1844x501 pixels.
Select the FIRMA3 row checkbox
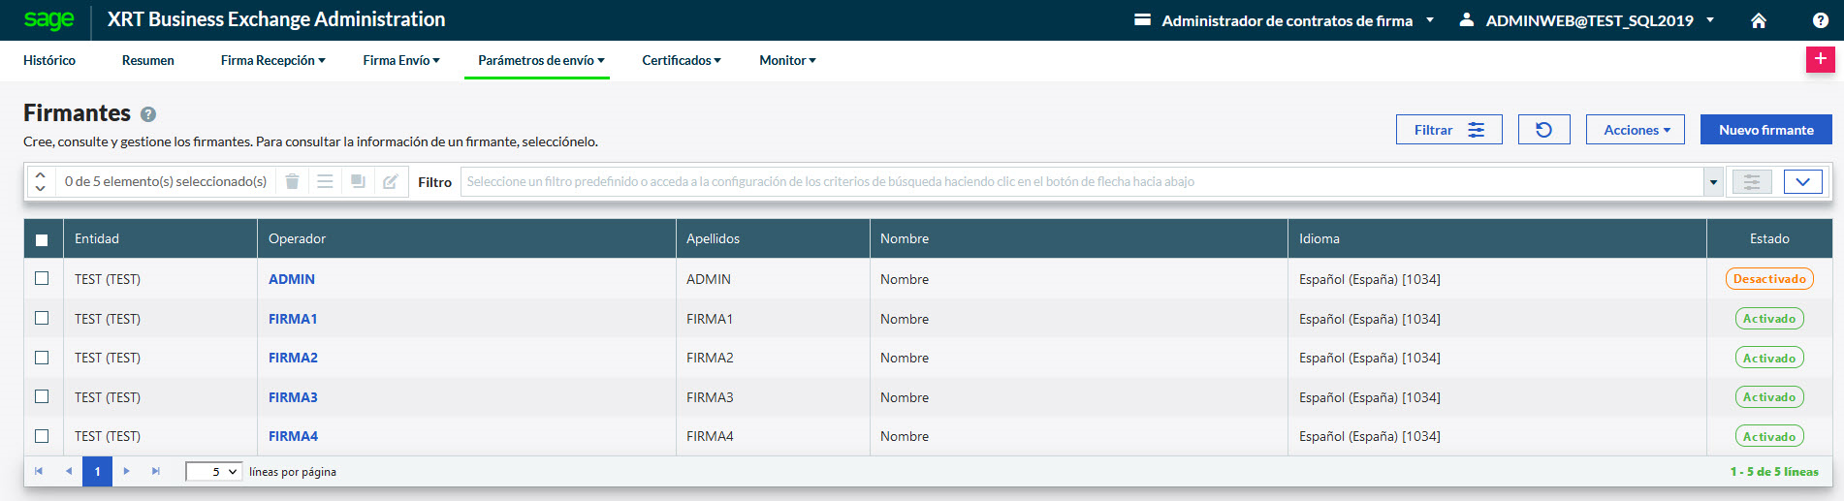coord(42,396)
